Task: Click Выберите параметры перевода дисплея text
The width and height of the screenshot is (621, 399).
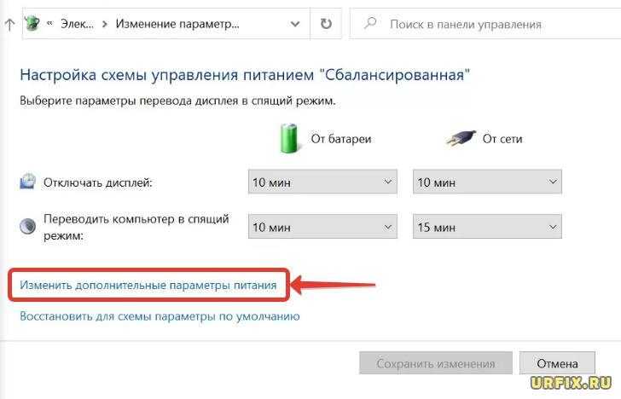Action: [x=177, y=101]
